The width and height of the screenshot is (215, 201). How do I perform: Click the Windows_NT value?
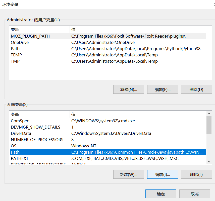(84, 146)
